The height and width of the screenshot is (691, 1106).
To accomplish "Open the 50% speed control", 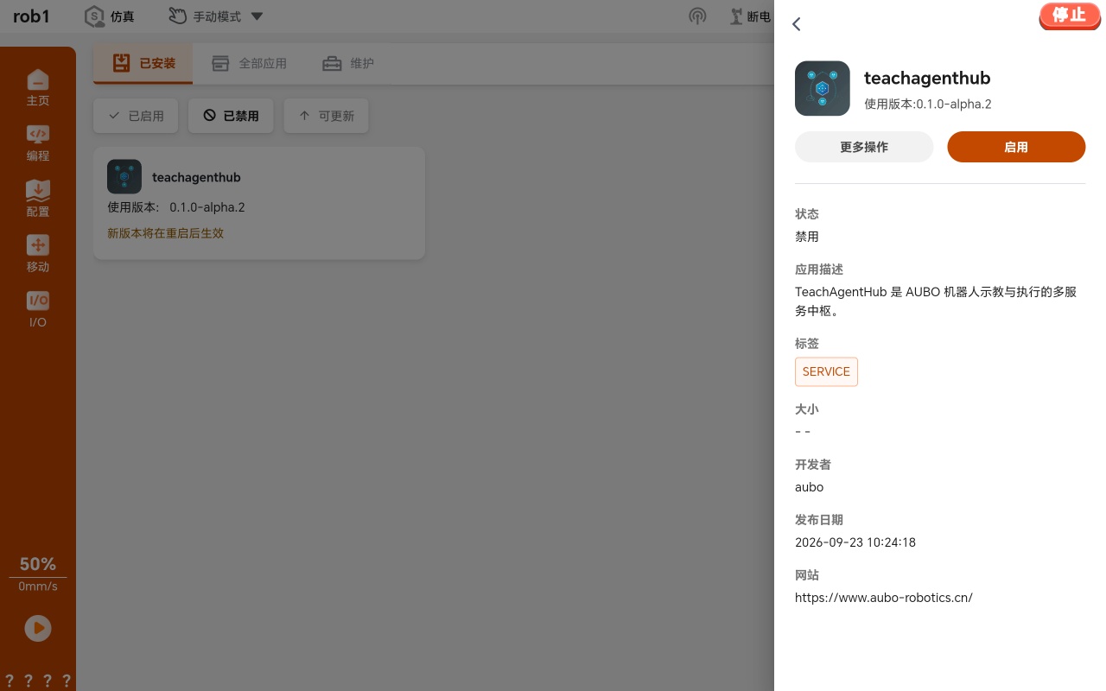I will [38, 564].
